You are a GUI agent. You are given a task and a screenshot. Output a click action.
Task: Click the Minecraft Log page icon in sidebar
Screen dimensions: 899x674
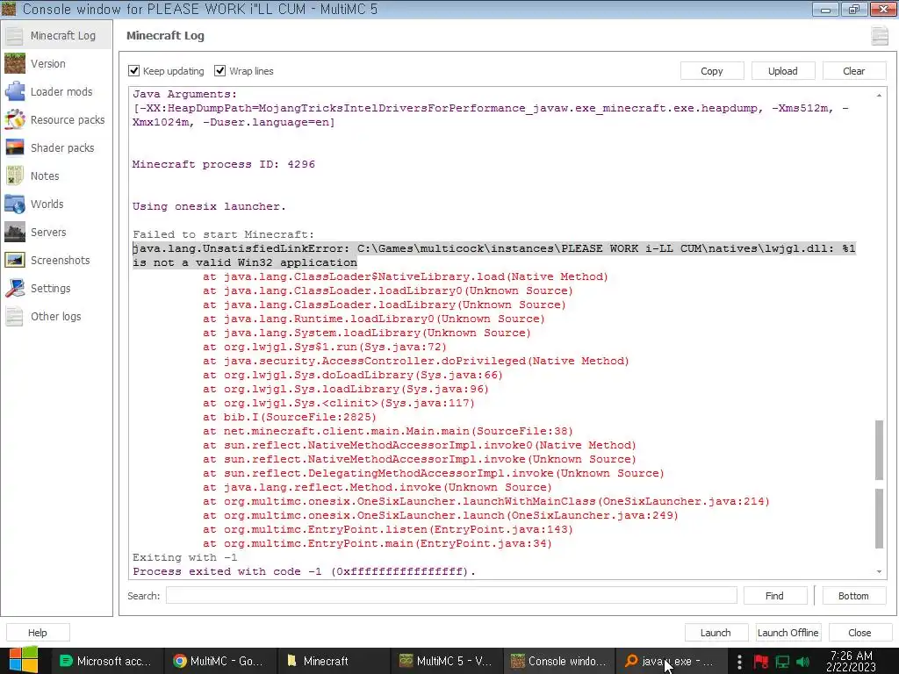coord(14,35)
